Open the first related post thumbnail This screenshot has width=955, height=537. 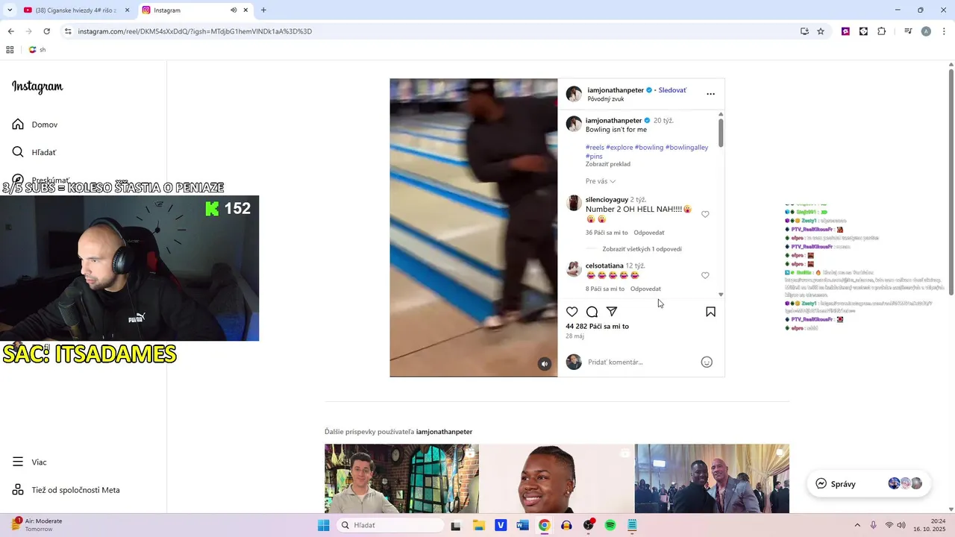pyautogui.click(x=401, y=479)
